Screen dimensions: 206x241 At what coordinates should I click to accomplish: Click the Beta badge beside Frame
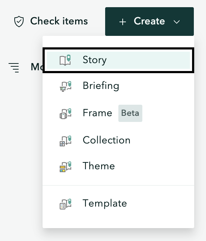coord(130,113)
